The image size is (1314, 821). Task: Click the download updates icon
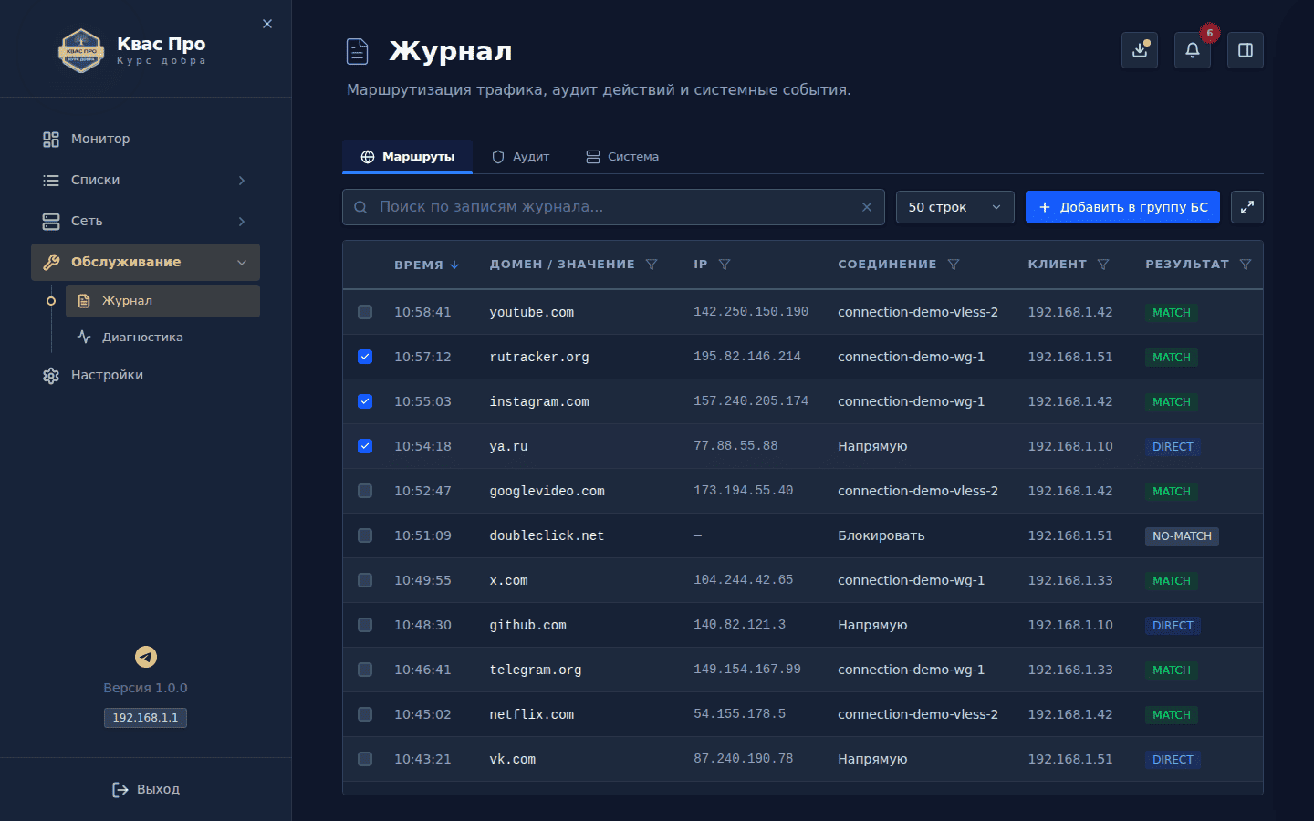coord(1140,50)
